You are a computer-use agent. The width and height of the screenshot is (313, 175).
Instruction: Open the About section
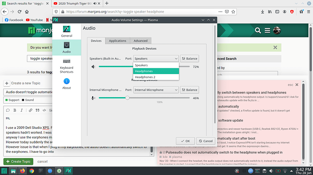(67, 84)
